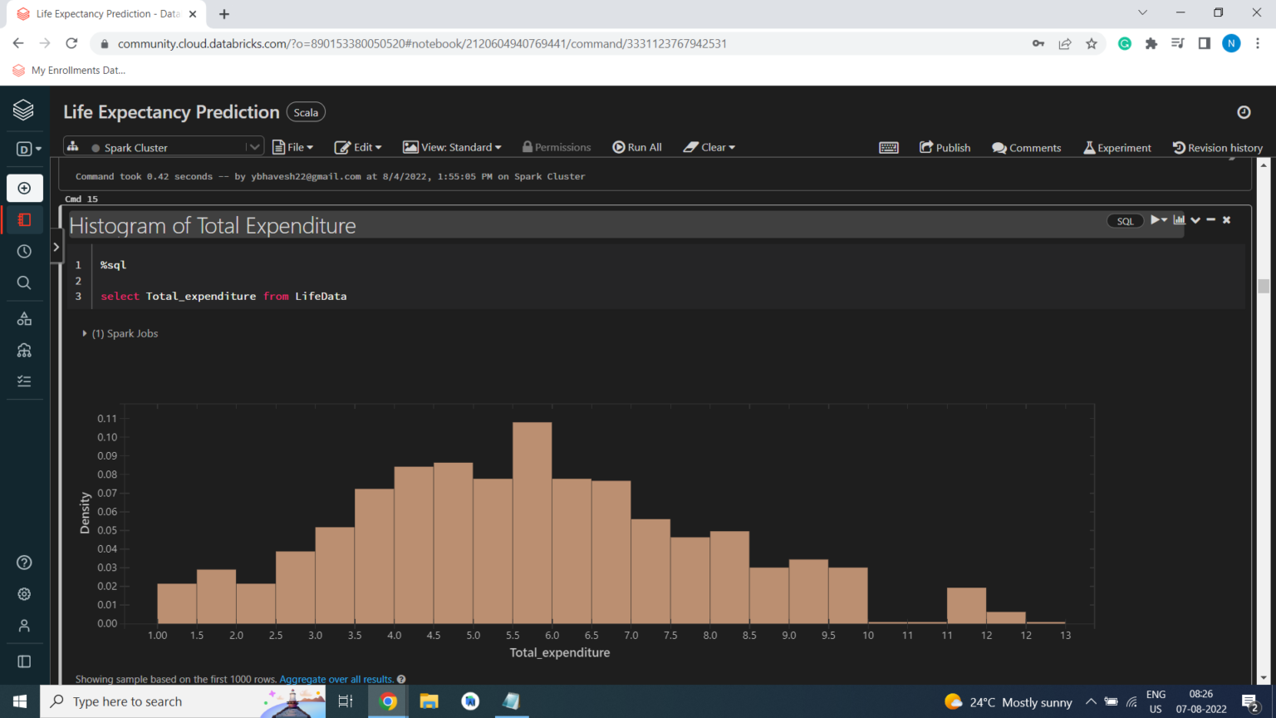Open the Jobs checklist icon in sidebar
This screenshot has width=1276, height=718.
tap(24, 381)
